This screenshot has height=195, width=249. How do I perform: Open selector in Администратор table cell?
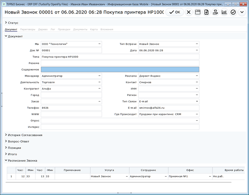tap(166, 176)
